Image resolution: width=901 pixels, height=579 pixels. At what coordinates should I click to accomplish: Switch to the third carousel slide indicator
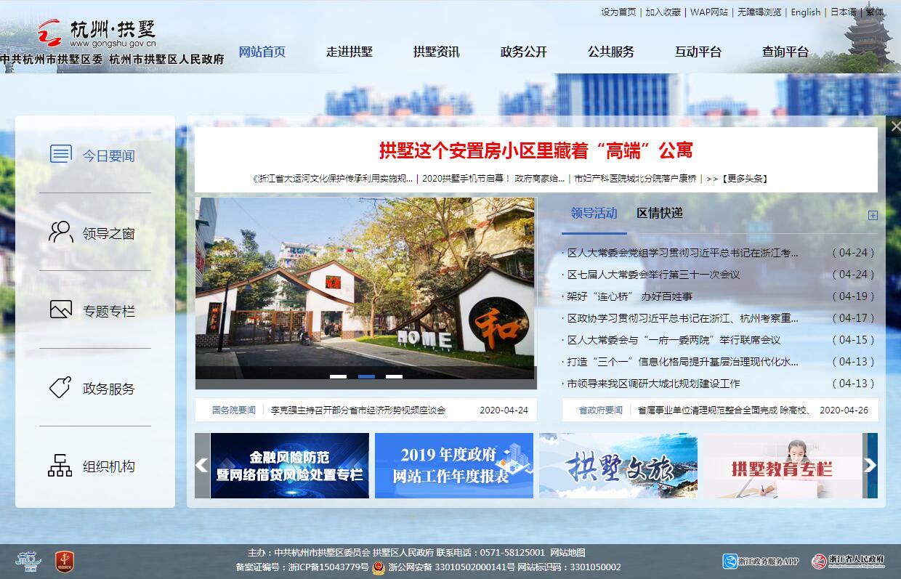(394, 376)
